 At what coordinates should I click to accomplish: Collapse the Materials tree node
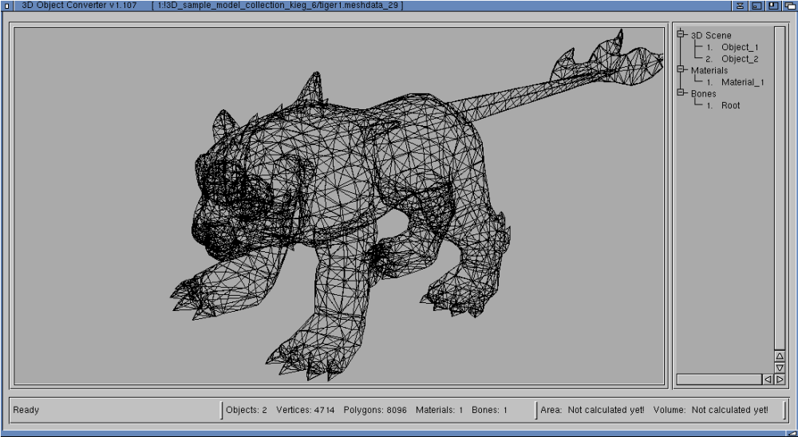(x=681, y=69)
